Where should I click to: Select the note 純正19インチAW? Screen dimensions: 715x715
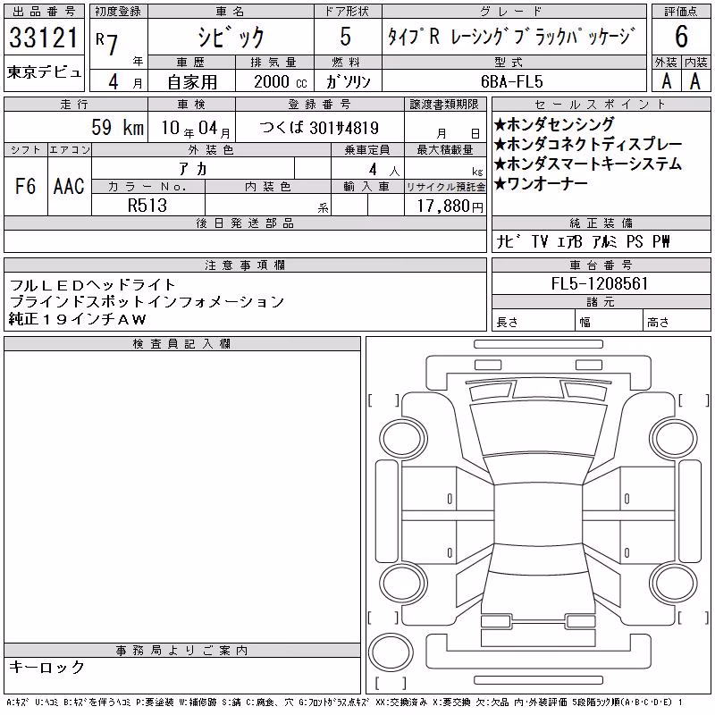[x=77, y=319]
